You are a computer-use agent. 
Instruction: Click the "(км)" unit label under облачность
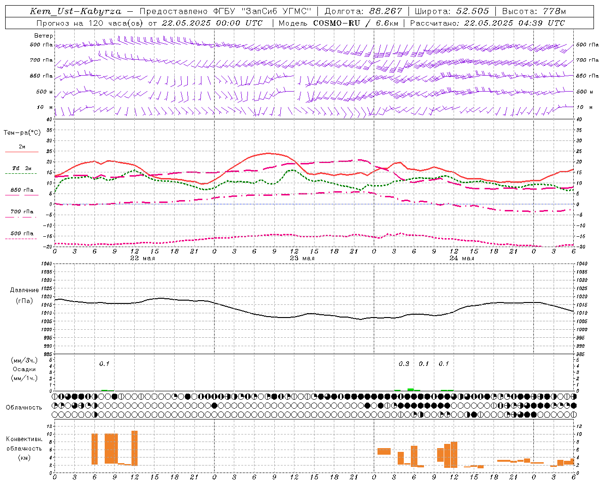pyautogui.click(x=24, y=458)
